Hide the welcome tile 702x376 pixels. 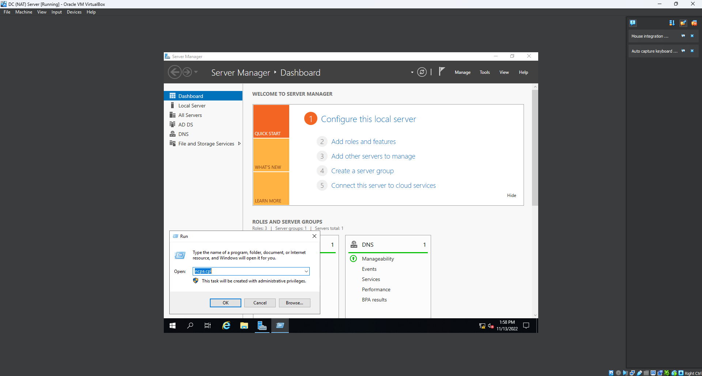tap(512, 195)
